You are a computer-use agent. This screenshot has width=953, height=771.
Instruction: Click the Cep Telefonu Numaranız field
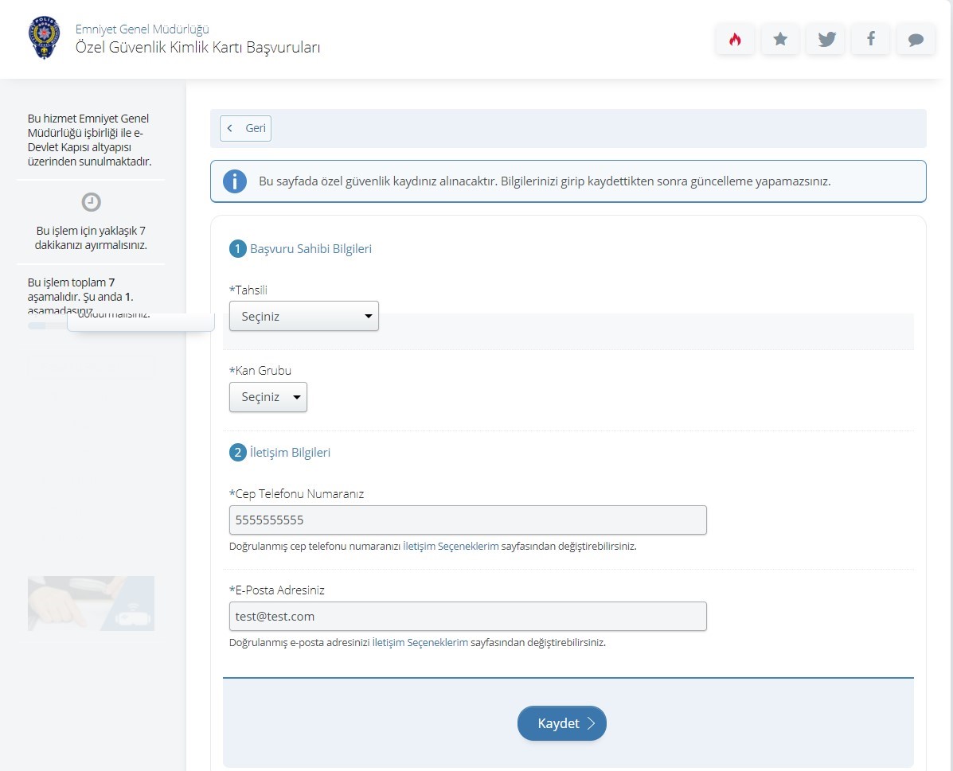point(467,520)
